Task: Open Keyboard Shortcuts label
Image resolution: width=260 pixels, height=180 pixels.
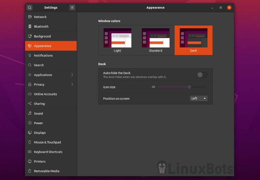Action: pos(48,152)
